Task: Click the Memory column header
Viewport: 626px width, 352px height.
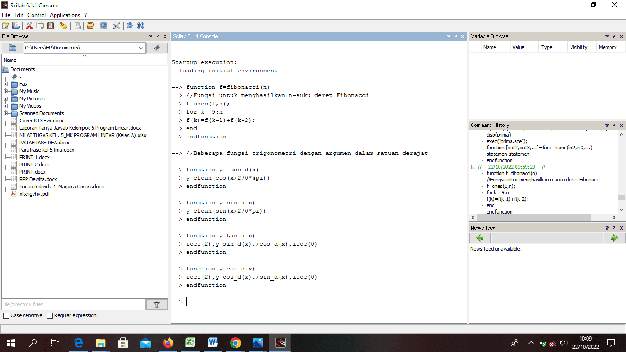Action: (x=610, y=47)
